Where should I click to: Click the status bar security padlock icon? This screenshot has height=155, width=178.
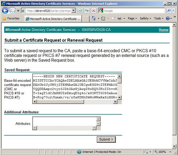click(x=146, y=152)
